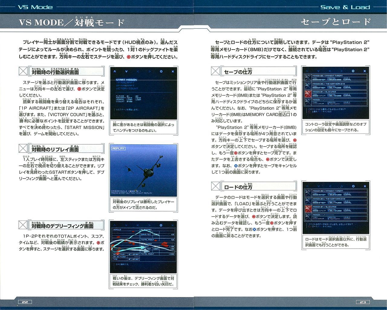Click the 対戦時のリプレイ画面 section heading
The image size is (387, 310).
pos(55,148)
